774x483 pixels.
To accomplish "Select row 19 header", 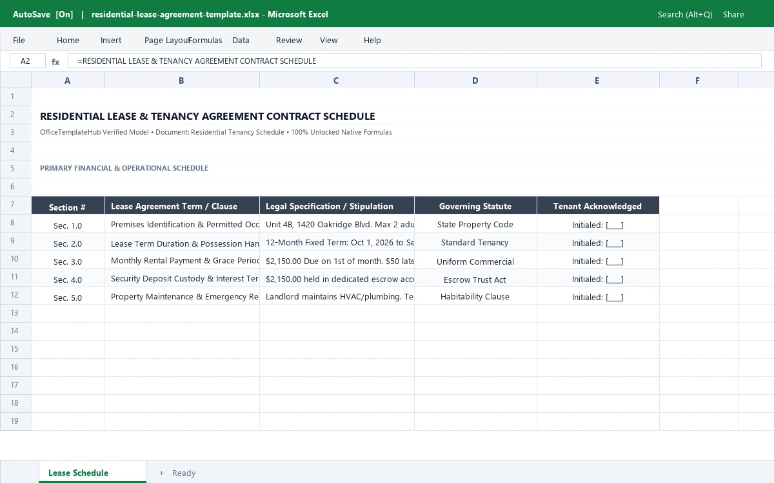I will (15, 422).
